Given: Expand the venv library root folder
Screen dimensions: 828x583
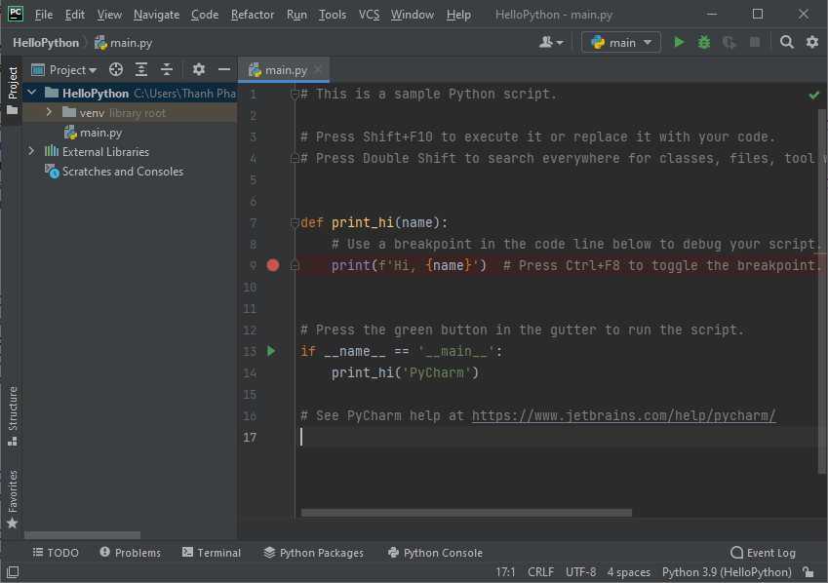Looking at the screenshot, I should [49, 112].
